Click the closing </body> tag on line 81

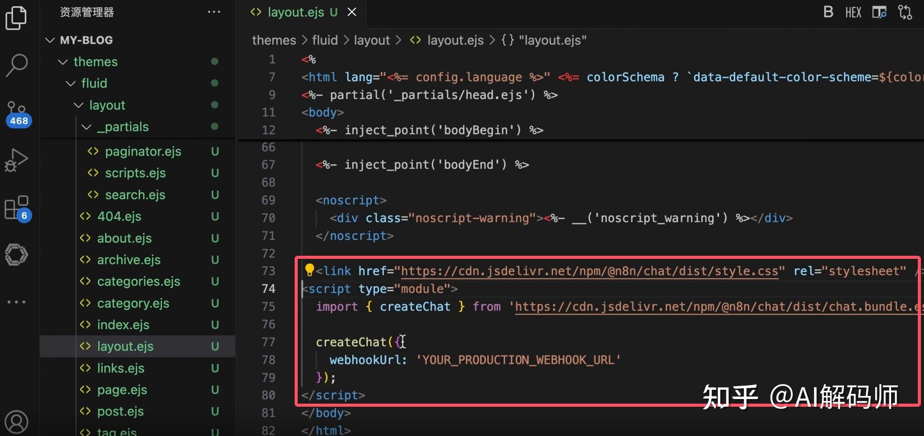tap(326, 413)
